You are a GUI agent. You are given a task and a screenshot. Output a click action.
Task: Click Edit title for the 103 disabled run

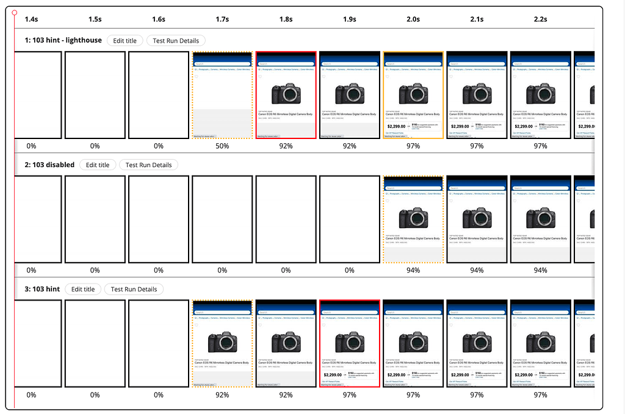(98, 165)
